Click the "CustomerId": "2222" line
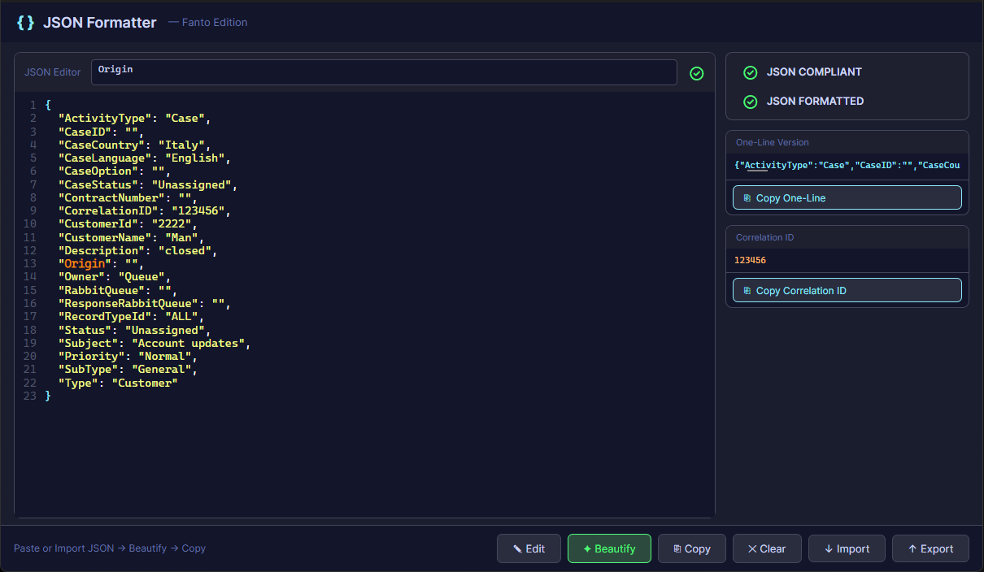Viewport: 984px width, 572px height. tap(128, 224)
